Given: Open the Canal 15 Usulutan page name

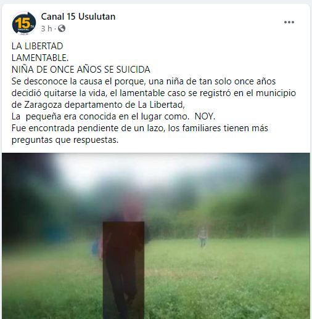Looking at the screenshot, I should coord(78,17).
